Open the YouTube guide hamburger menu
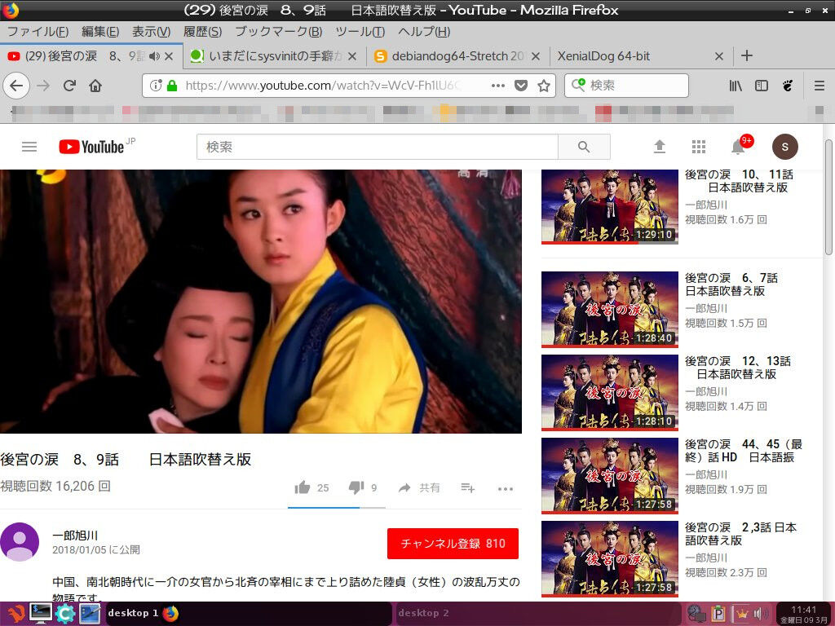 point(29,147)
